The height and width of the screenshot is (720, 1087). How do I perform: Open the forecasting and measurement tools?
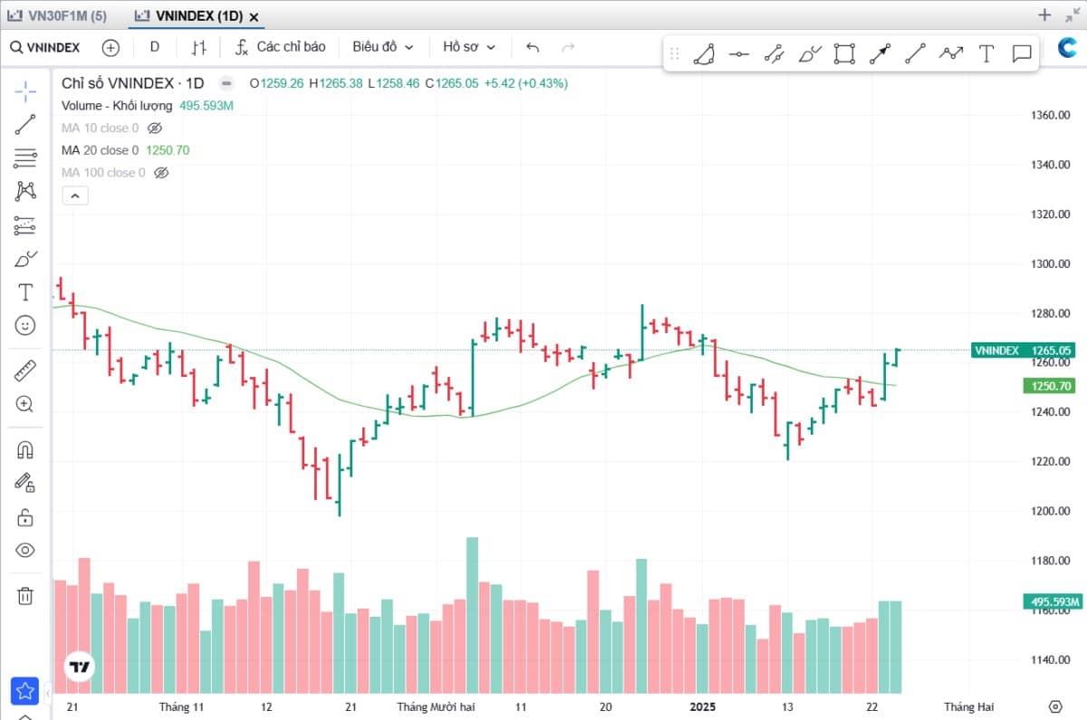(25, 226)
